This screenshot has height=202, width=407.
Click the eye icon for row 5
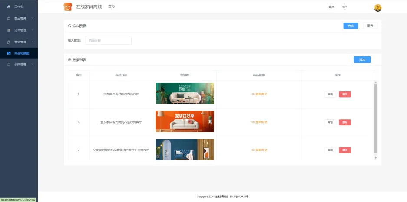(x=253, y=94)
